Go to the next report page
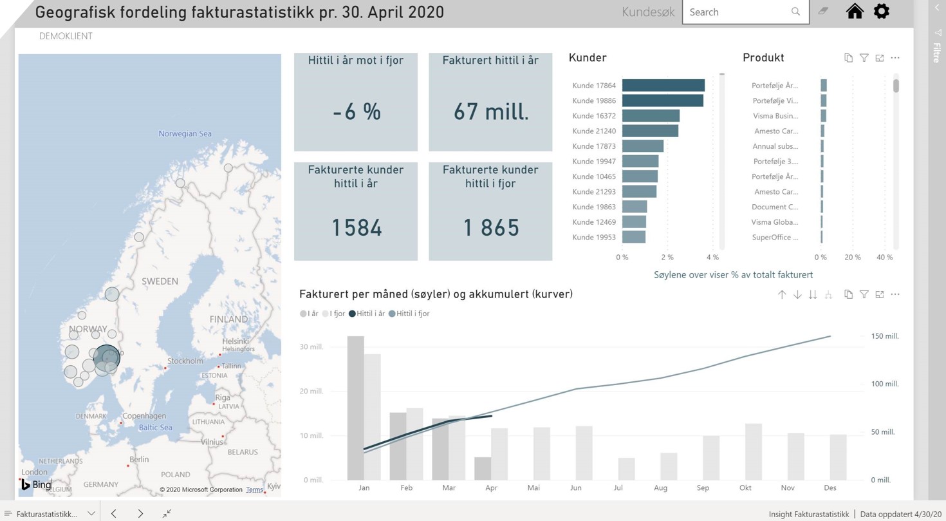 140,513
